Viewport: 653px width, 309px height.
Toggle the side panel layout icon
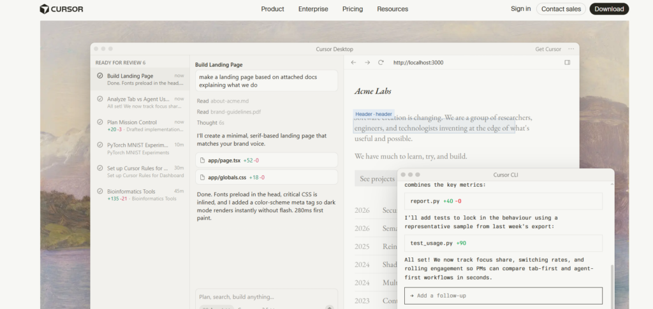(567, 62)
